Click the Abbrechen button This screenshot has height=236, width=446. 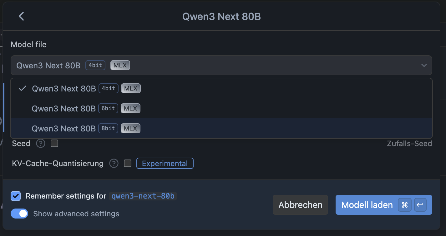(x=300, y=205)
